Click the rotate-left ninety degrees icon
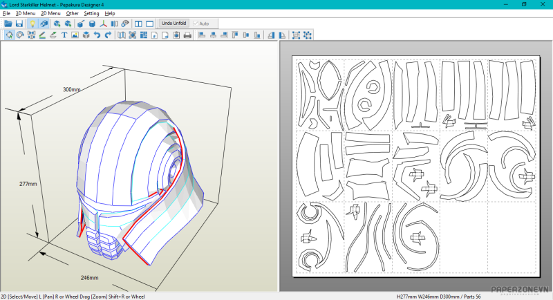553x300 pixels. [x=271, y=35]
